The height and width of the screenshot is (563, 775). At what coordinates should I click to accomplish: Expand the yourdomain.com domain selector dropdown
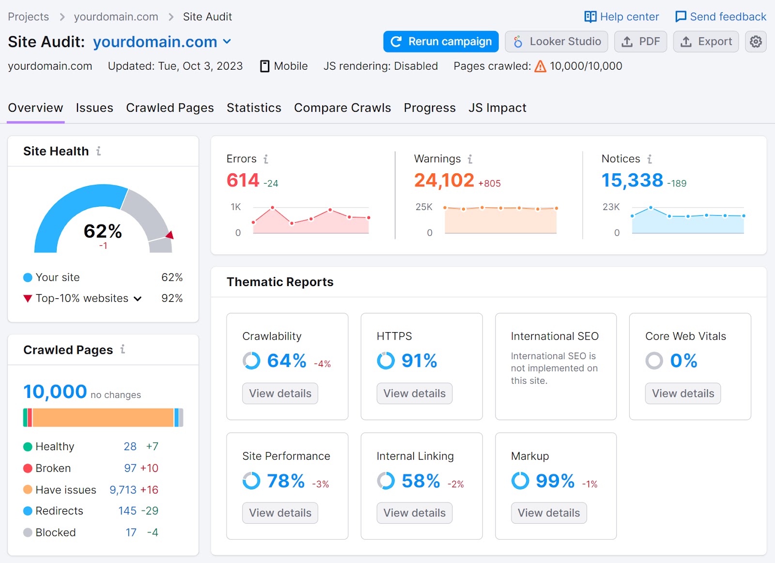tap(227, 42)
